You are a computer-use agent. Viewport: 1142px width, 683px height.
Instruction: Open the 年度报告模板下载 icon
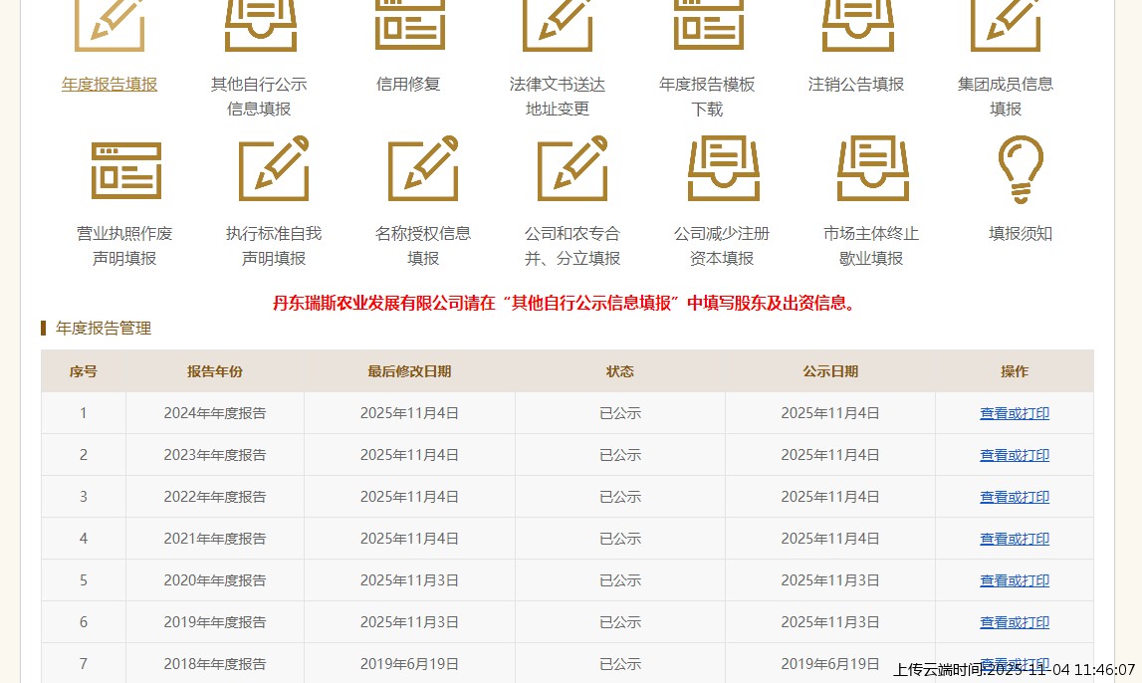[x=707, y=30]
